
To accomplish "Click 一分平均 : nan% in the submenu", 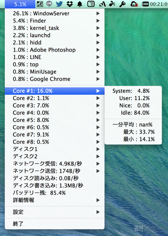I will pyautogui.click(x=133, y=125).
